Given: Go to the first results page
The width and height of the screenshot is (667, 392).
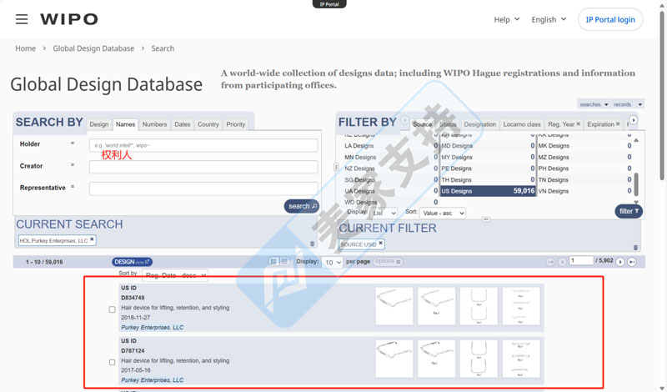Looking at the screenshot, I should coord(550,262).
